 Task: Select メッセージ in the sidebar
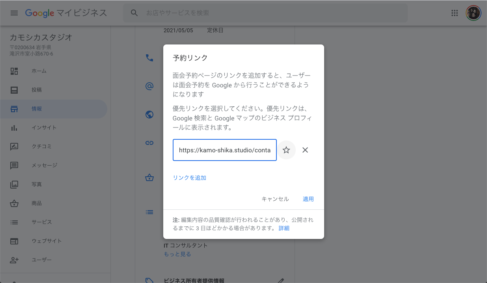point(44,166)
